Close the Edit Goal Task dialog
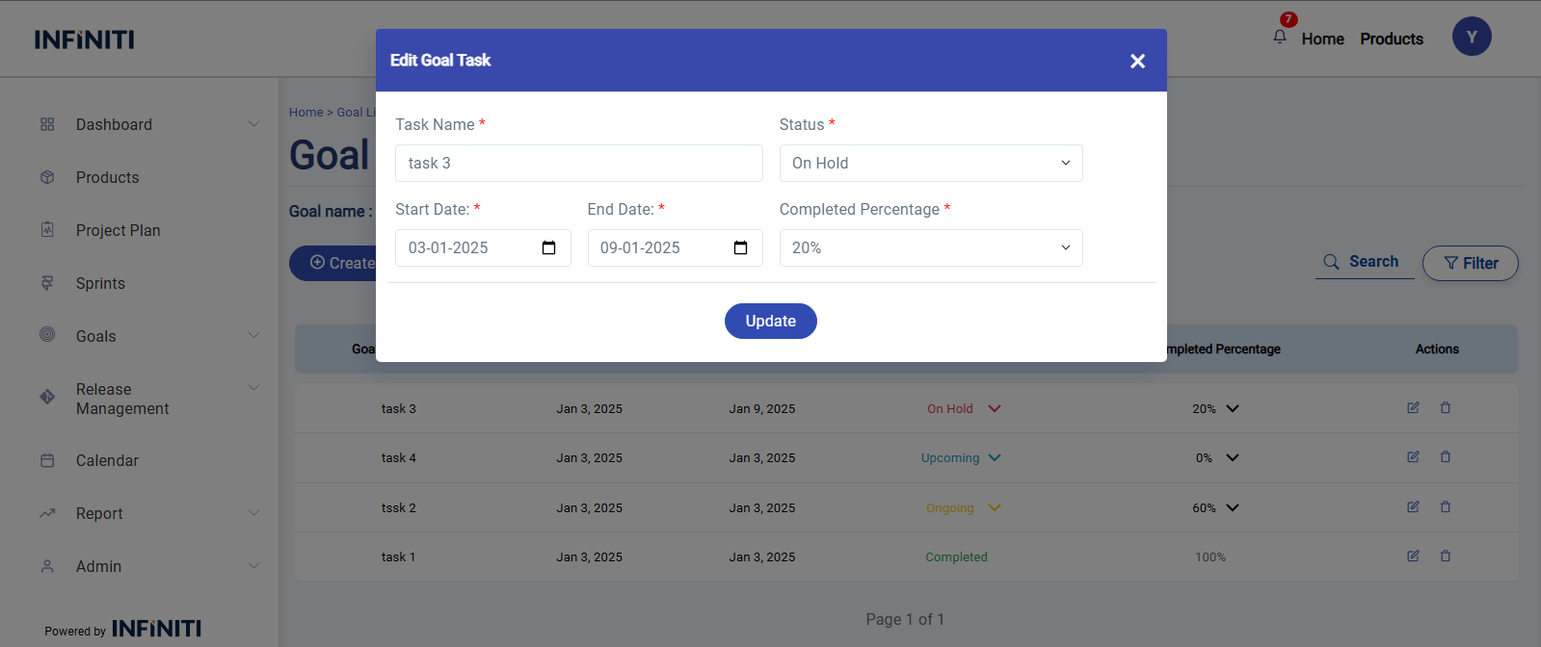This screenshot has width=1541, height=647. [1137, 61]
